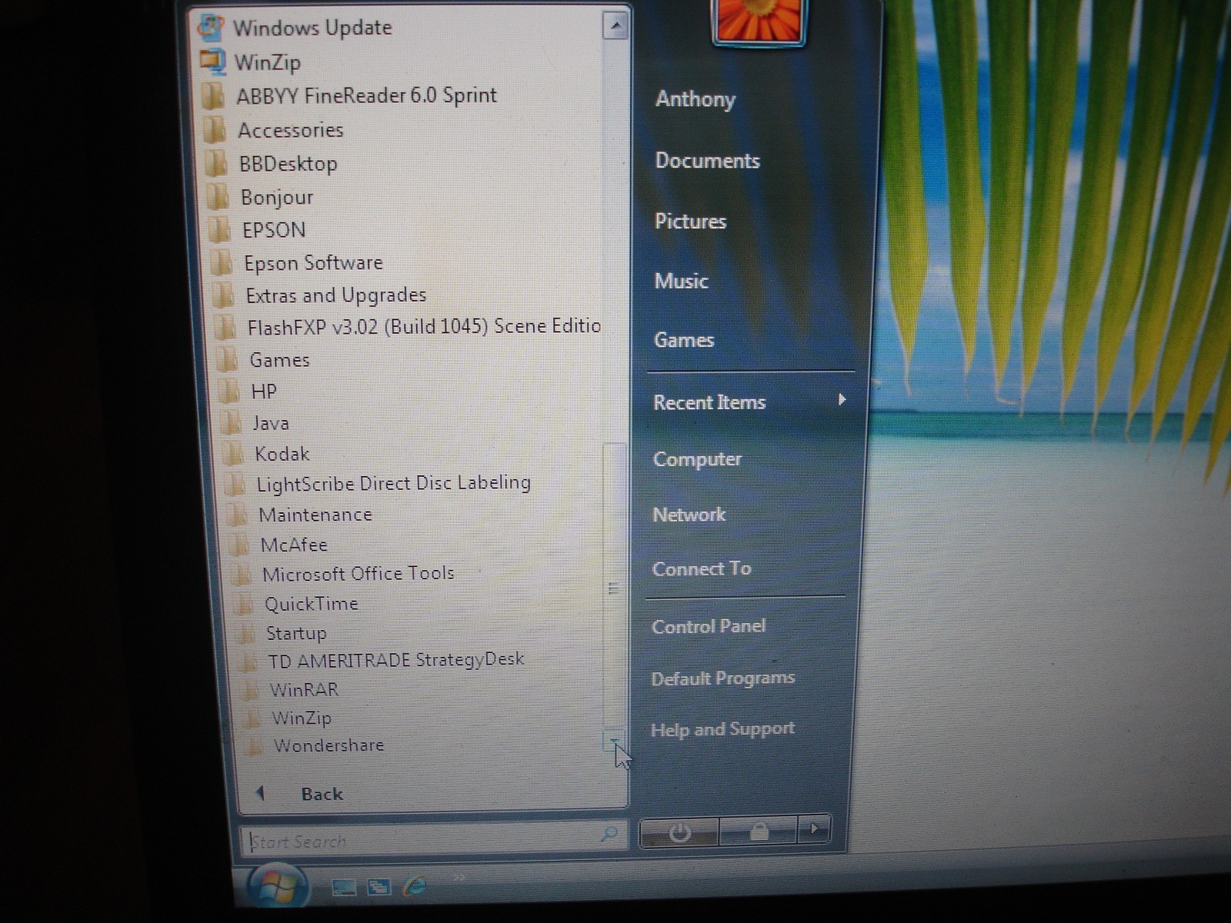Image resolution: width=1231 pixels, height=923 pixels.
Task: Click the Show Desktop quick launch icon
Action: pos(343,888)
